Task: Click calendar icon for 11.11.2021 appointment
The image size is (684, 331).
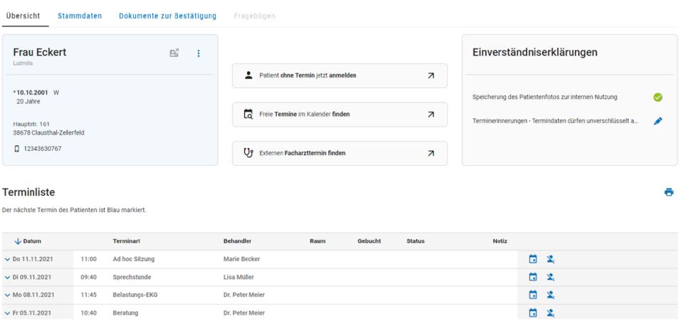Action: tap(532, 259)
